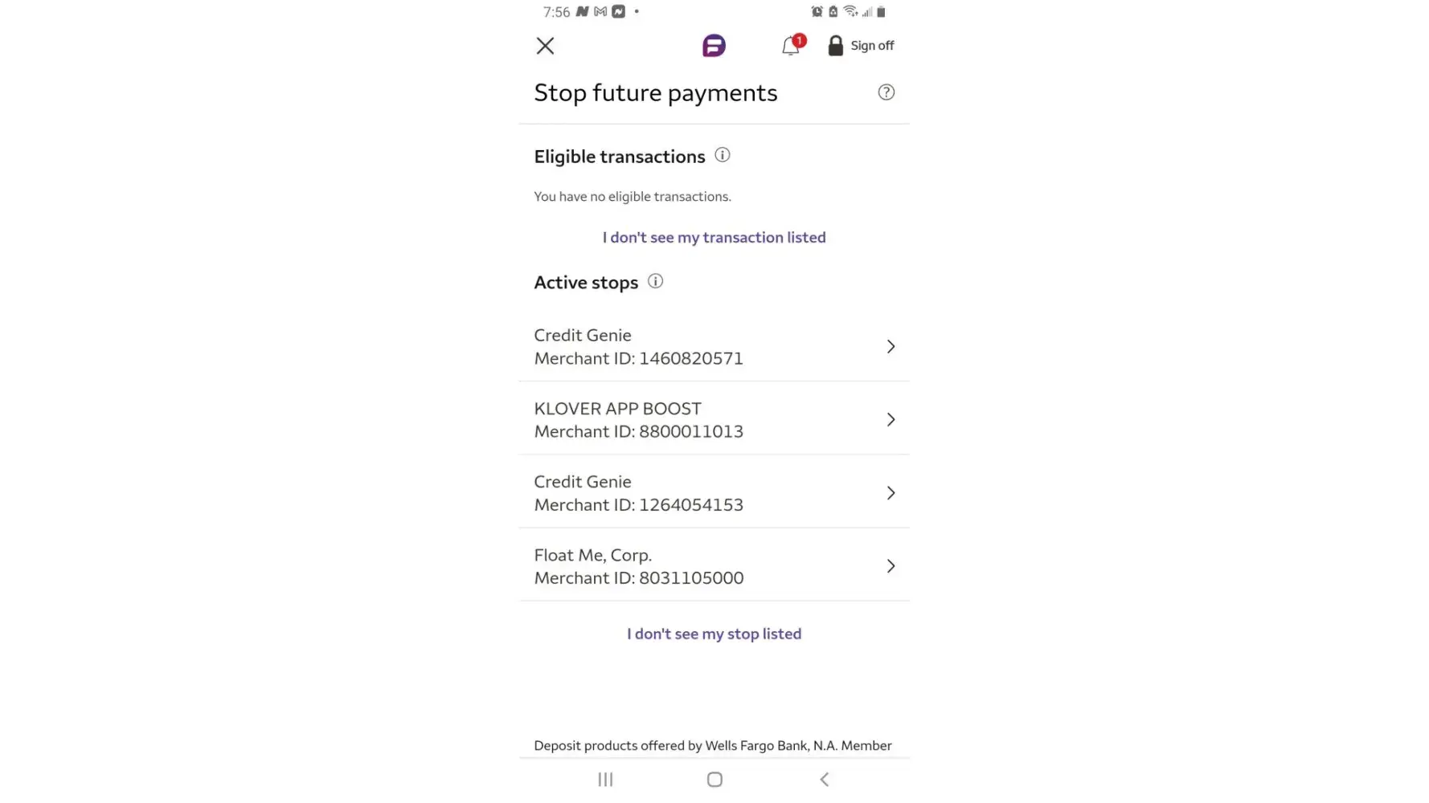Open help question mark icon
This screenshot has height=803, width=1429.
point(886,92)
